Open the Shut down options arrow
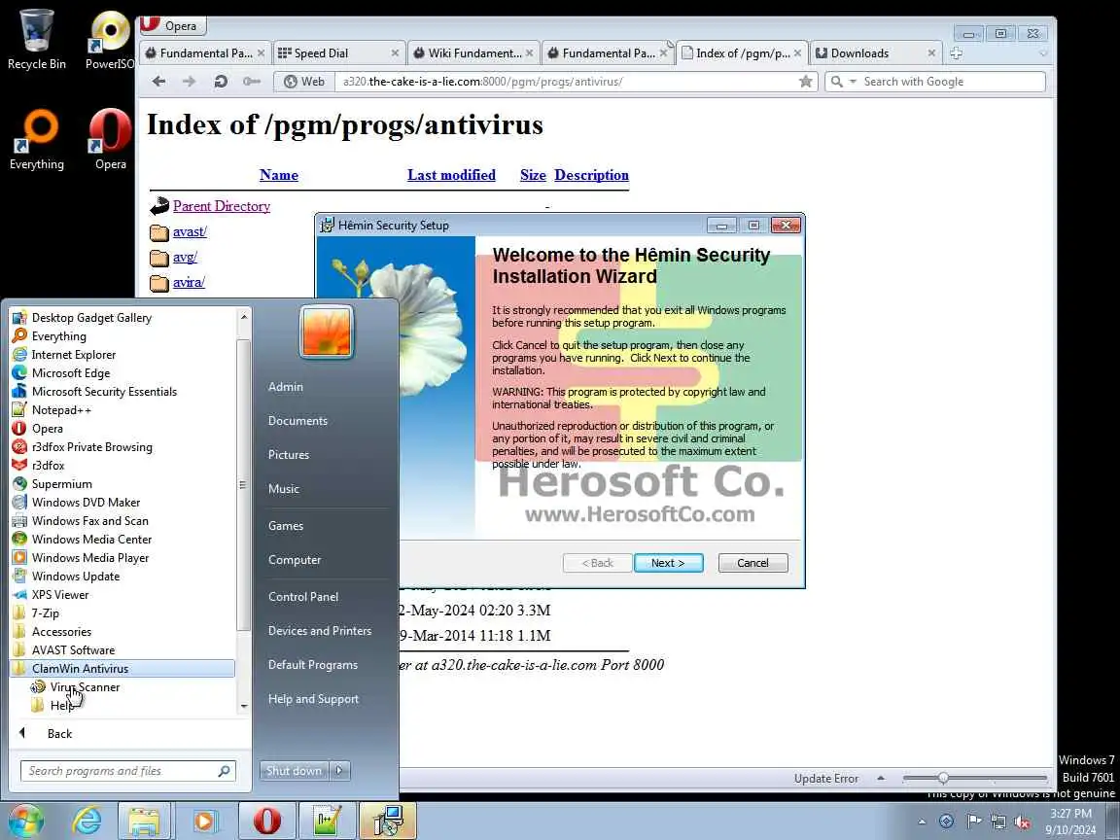The image size is (1120, 840). click(x=340, y=771)
